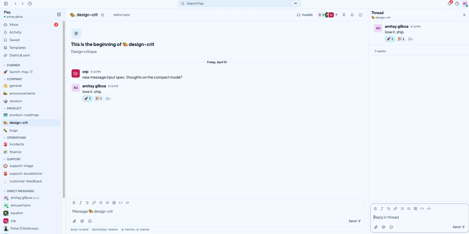Open Saved items
Image resolution: width=469 pixels, height=234 pixels.
[31, 40]
